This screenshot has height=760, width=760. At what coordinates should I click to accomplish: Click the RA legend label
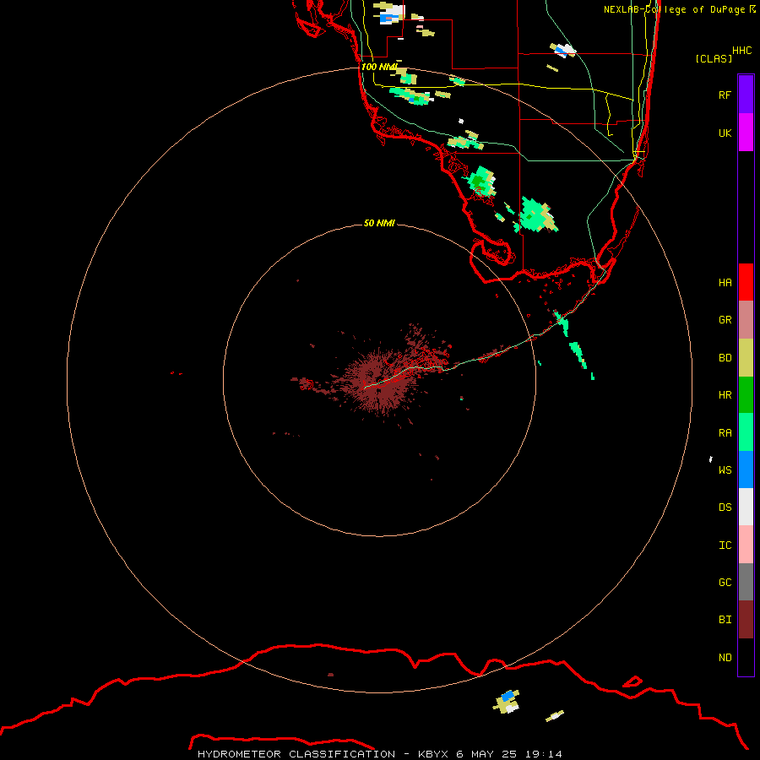tap(725, 433)
